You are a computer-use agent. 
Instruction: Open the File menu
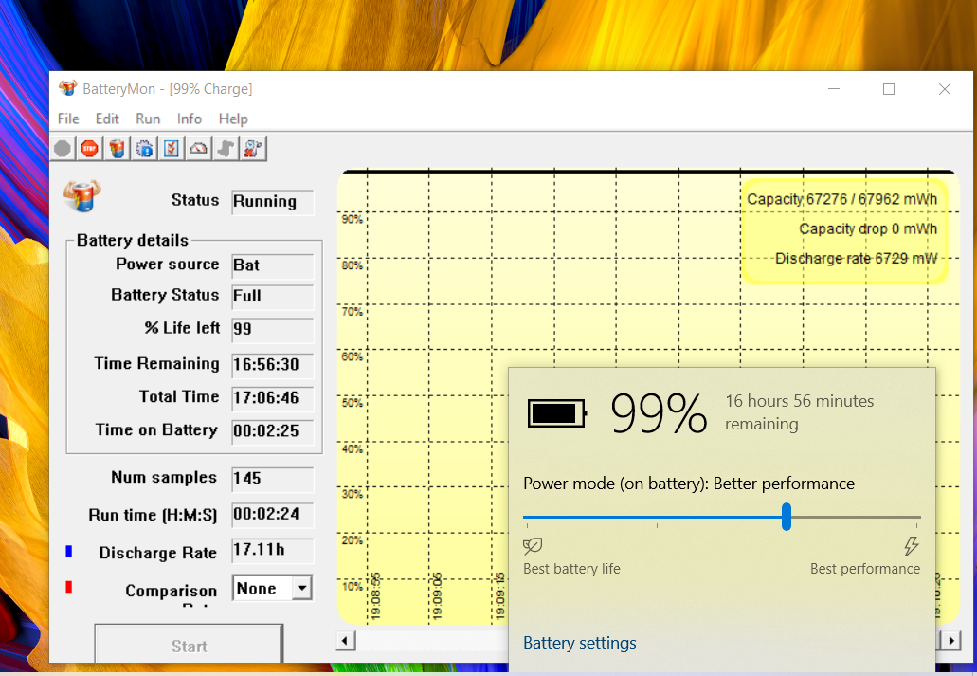pyautogui.click(x=68, y=119)
